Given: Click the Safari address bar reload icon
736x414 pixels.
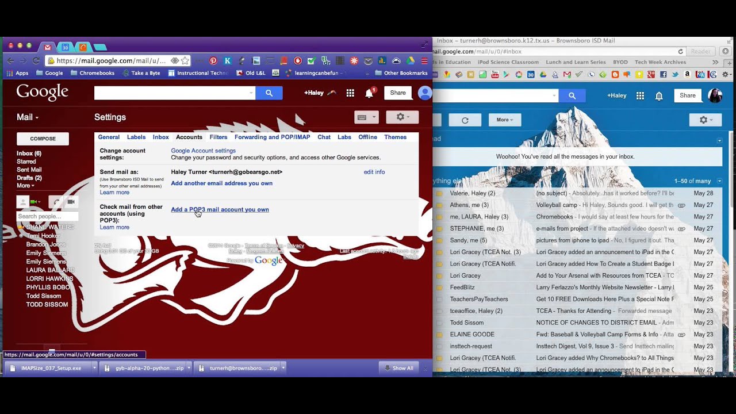Looking at the screenshot, I should (681, 51).
